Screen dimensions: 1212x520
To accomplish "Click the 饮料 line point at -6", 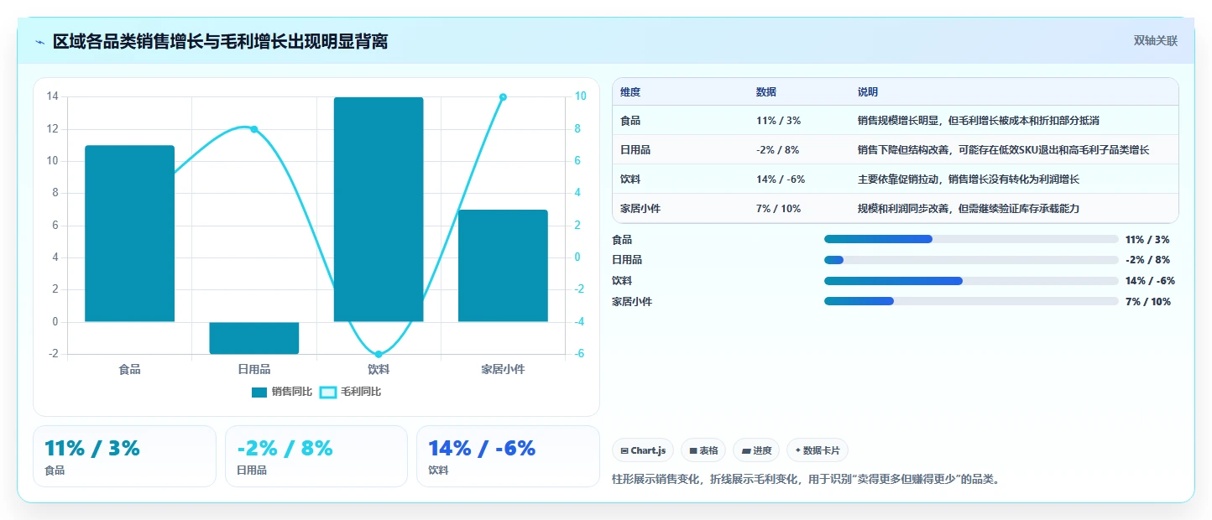I will tap(379, 354).
